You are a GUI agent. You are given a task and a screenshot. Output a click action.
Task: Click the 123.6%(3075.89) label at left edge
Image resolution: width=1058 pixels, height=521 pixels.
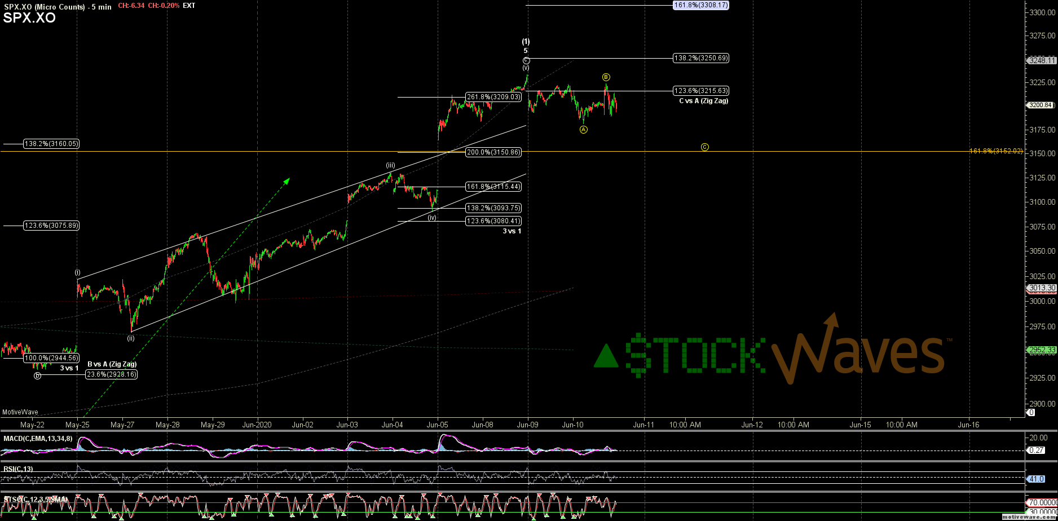click(x=51, y=226)
